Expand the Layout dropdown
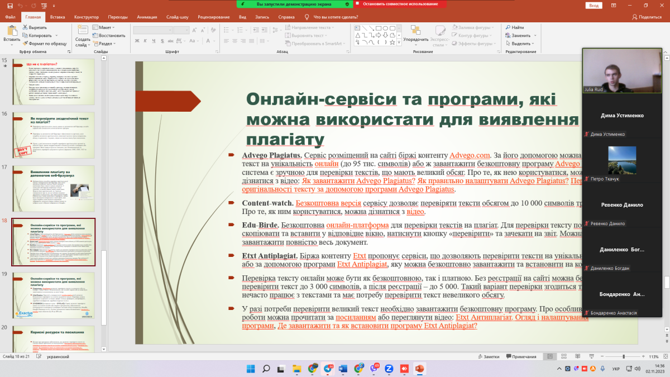This screenshot has height=377, width=670. 105,27
